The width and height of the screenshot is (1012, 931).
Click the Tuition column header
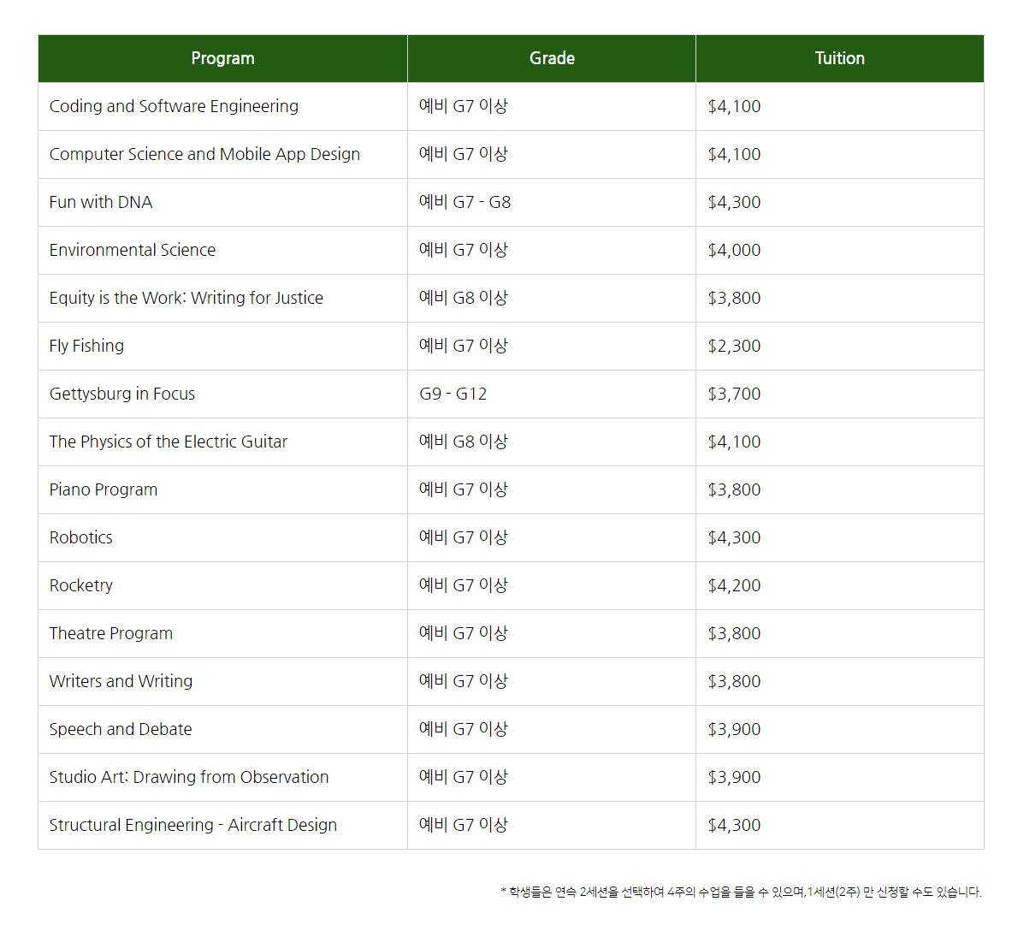tap(839, 58)
